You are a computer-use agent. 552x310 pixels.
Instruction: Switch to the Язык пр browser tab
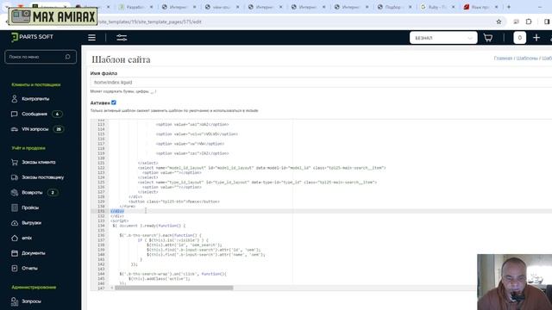click(480, 7)
